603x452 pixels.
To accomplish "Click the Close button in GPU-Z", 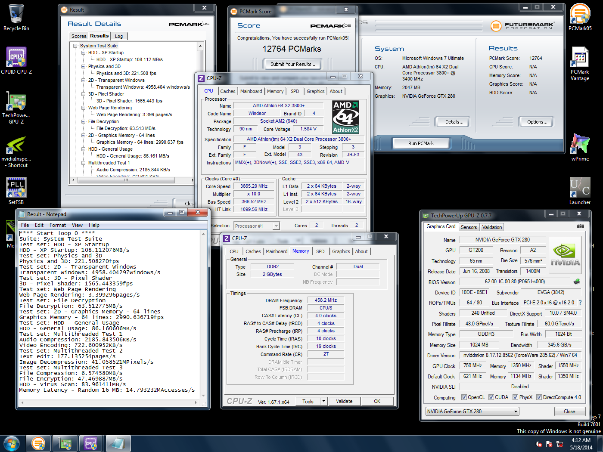I will pos(569,412).
